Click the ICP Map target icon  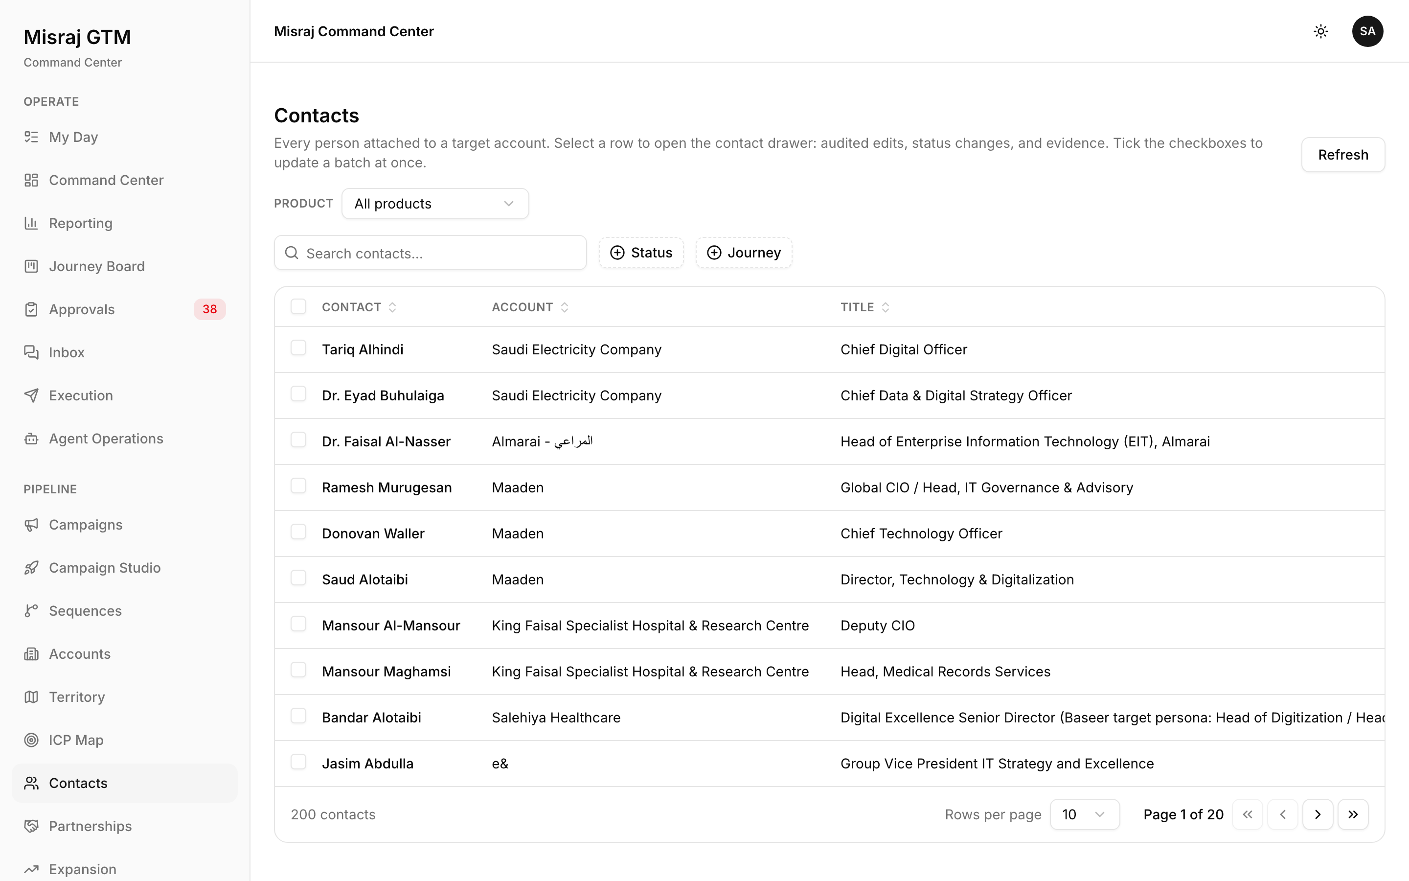coord(31,740)
